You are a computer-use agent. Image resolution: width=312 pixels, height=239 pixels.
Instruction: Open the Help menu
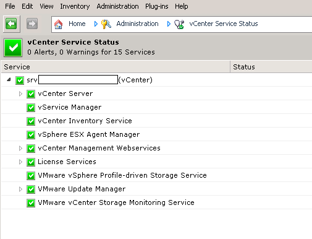point(182,6)
